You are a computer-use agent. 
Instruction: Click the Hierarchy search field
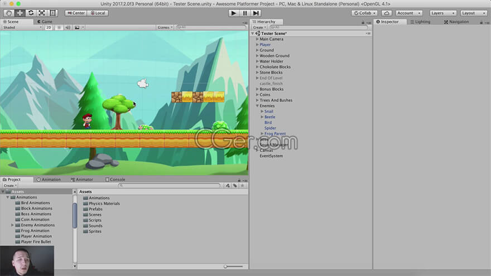click(319, 27)
